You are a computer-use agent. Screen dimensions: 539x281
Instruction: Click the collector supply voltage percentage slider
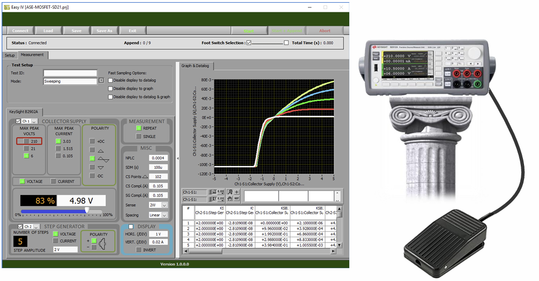86,210
